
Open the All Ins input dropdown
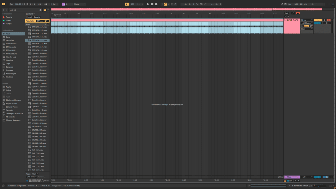click(x=307, y=20)
